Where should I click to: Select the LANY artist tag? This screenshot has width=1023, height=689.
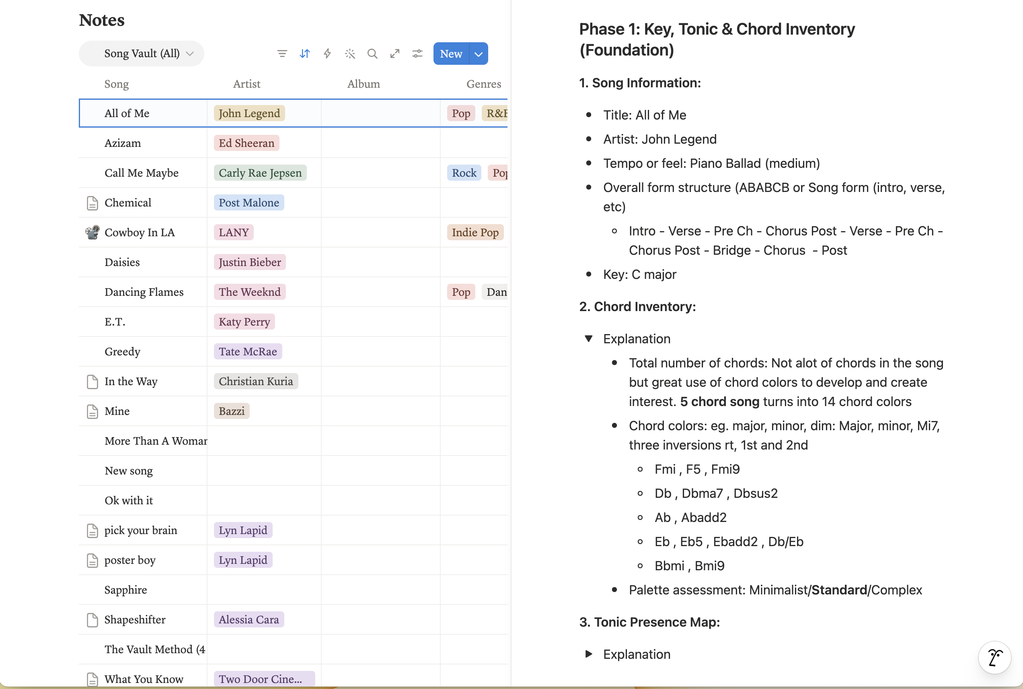click(x=234, y=233)
